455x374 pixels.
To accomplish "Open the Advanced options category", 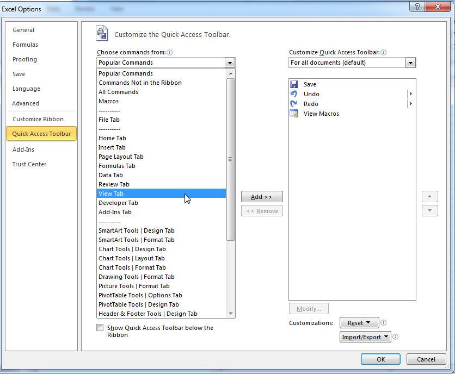I will (x=26, y=103).
